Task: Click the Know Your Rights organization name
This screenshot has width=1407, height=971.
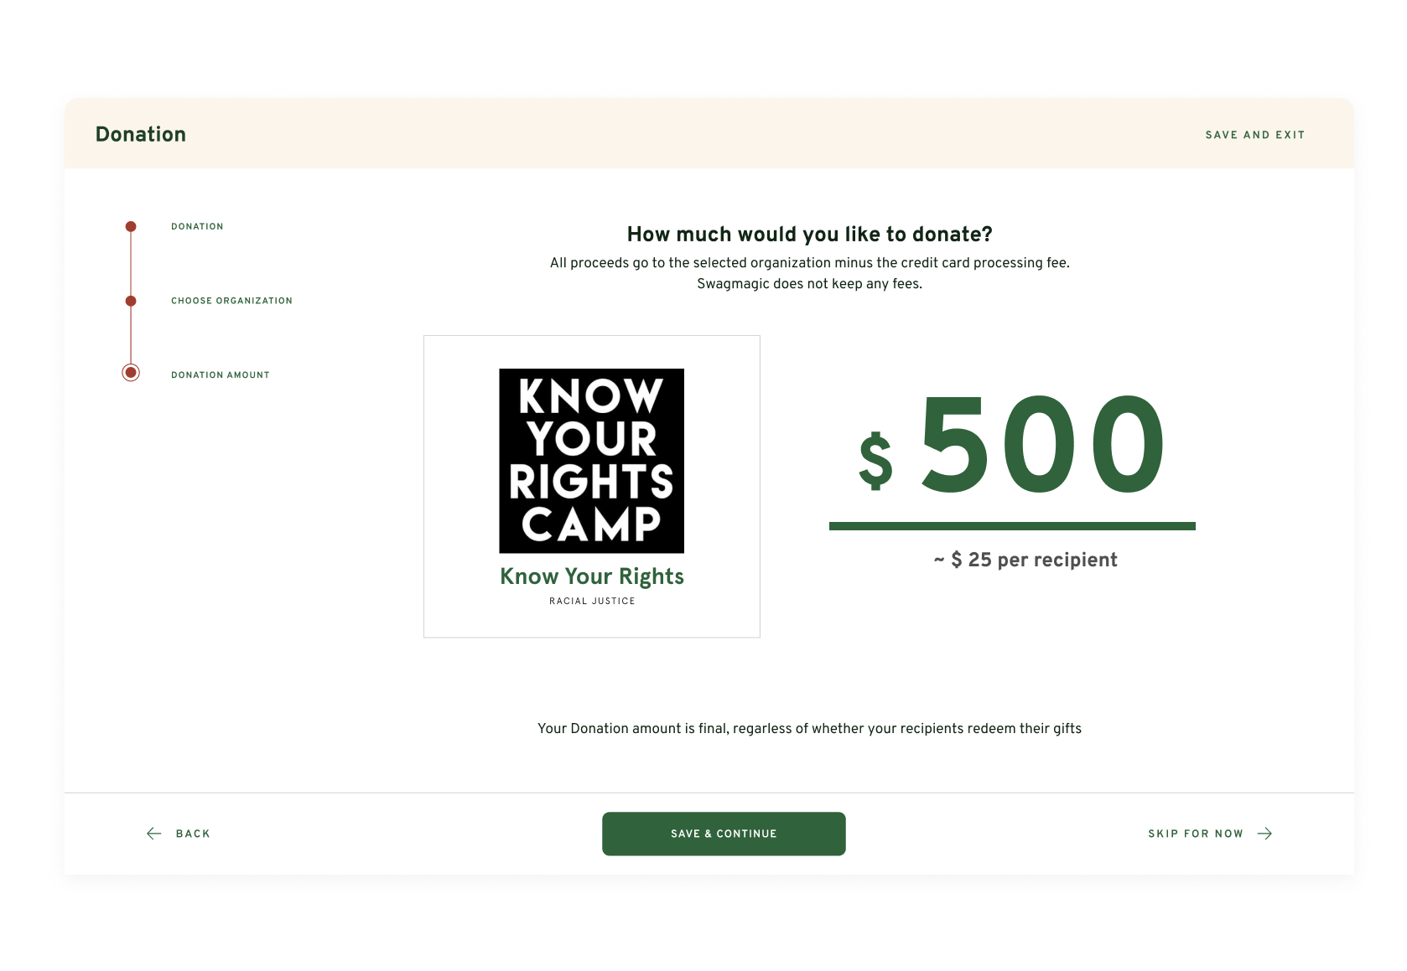Action: tap(591, 576)
